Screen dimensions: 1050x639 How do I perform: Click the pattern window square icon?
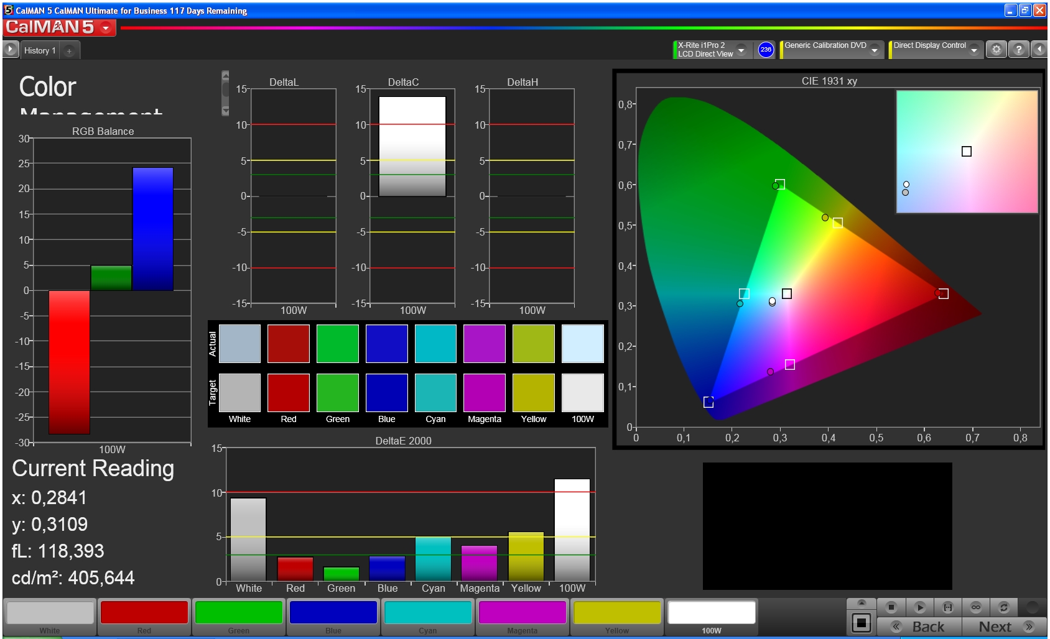click(862, 622)
